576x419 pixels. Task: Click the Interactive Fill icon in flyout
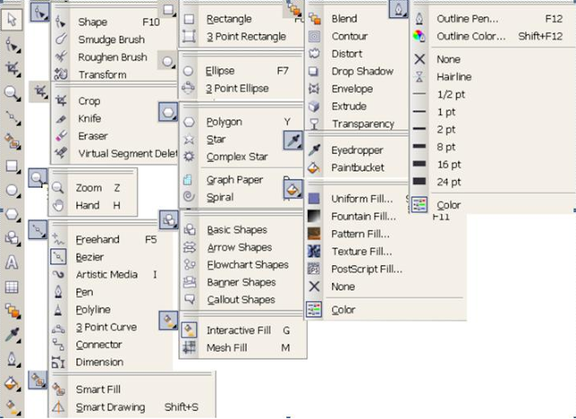tap(189, 330)
